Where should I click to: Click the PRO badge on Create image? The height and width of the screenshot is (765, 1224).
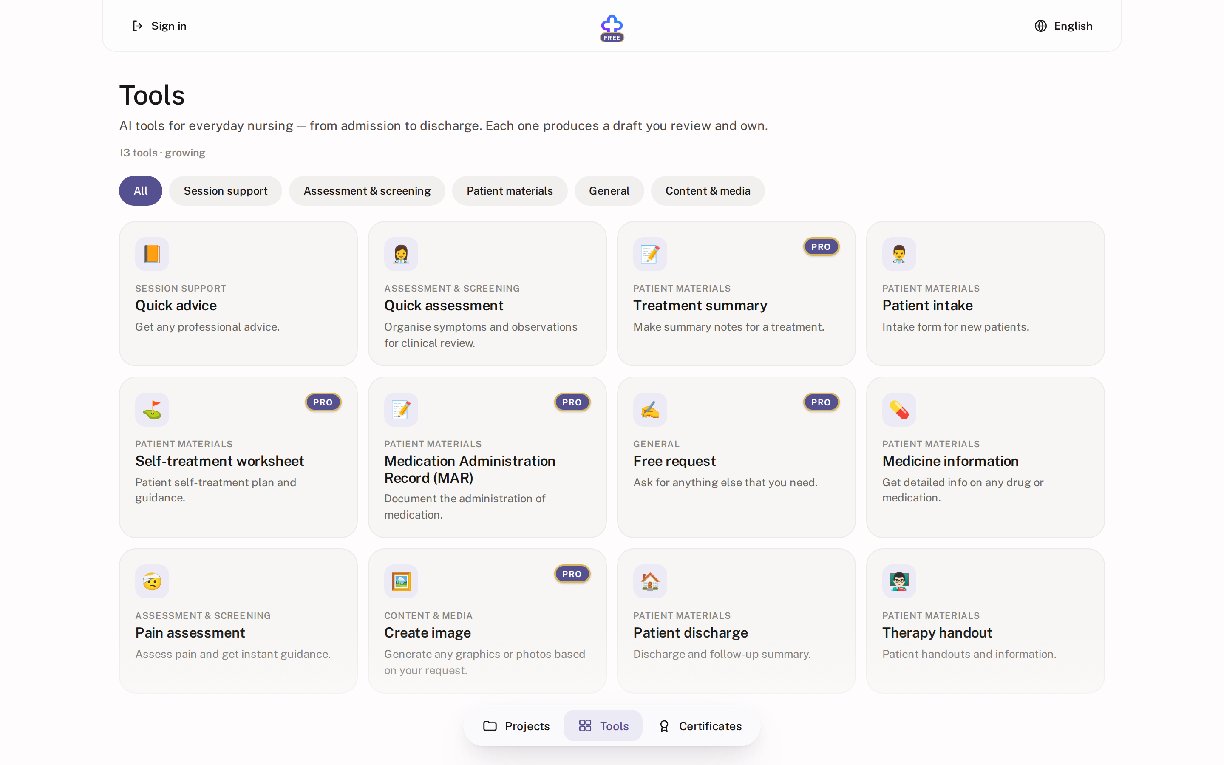[x=572, y=574]
